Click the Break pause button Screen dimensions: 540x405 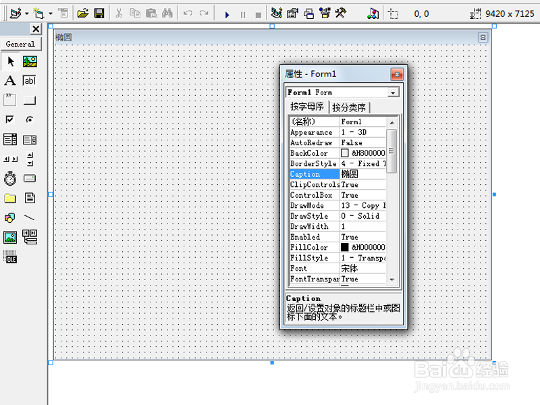tap(243, 15)
